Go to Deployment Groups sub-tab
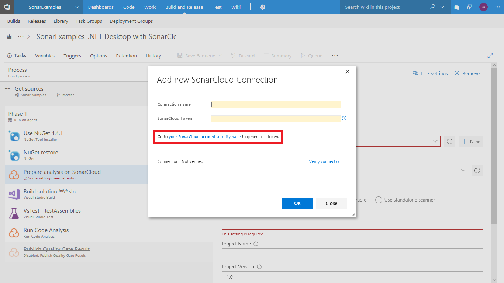Screen dimensions: 504x283 (x=131, y=21)
